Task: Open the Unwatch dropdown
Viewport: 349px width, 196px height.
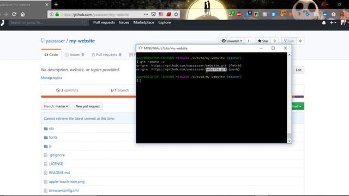Action: (x=232, y=41)
